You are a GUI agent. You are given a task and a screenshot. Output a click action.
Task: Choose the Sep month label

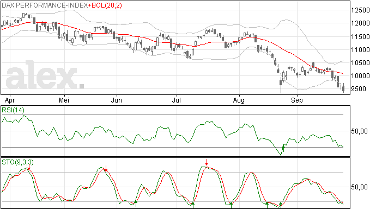click(297, 100)
